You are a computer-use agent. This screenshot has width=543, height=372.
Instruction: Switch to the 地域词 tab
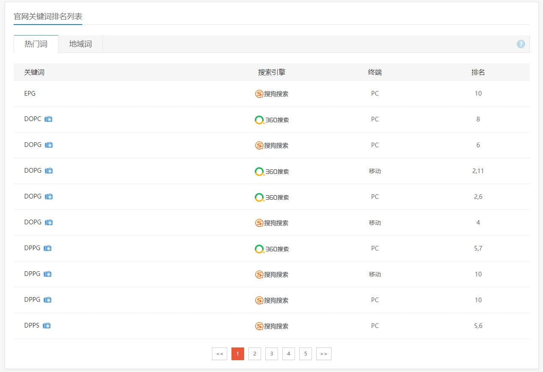(x=81, y=44)
